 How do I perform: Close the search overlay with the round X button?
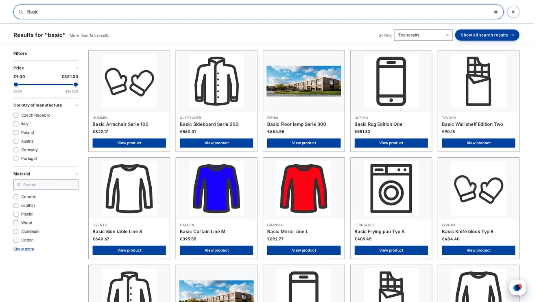coord(513,12)
